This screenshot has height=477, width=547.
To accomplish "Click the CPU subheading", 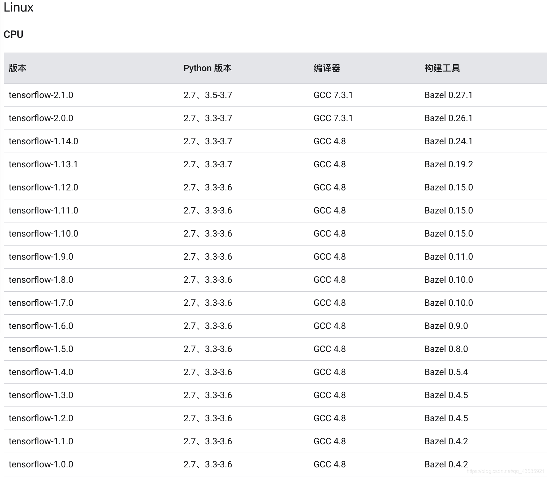I will (13, 34).
